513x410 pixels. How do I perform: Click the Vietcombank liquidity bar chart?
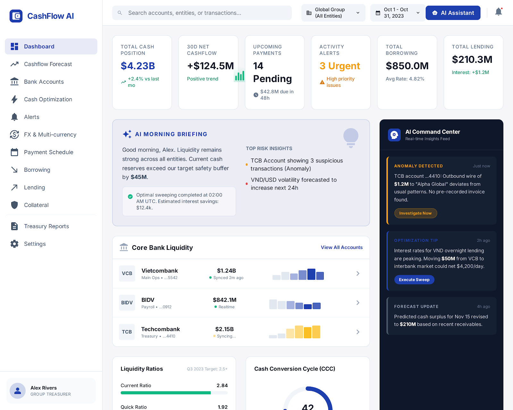[298, 274]
